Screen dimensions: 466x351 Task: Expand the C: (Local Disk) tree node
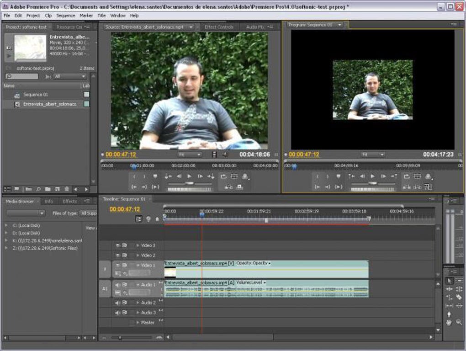[6, 226]
